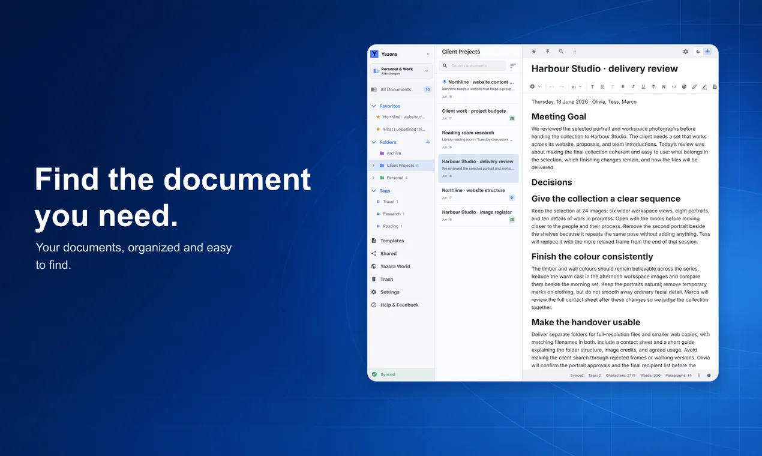Apply bold formatting in the editor toolbar
The image size is (762, 456).
click(623, 87)
